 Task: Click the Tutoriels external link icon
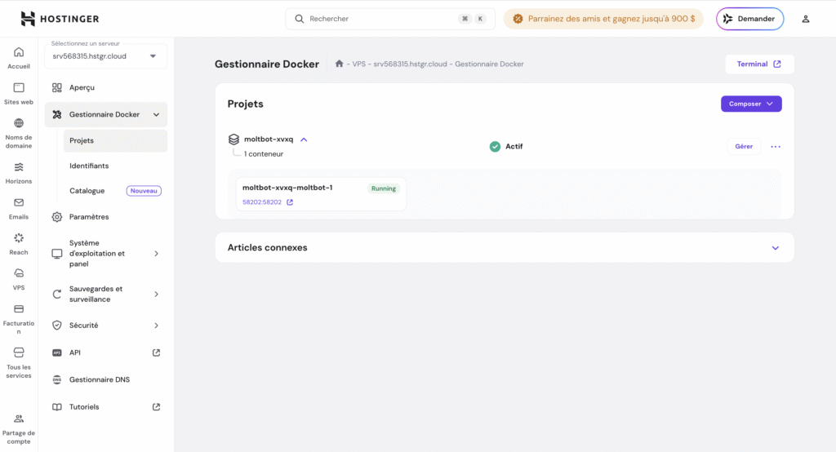pos(156,406)
